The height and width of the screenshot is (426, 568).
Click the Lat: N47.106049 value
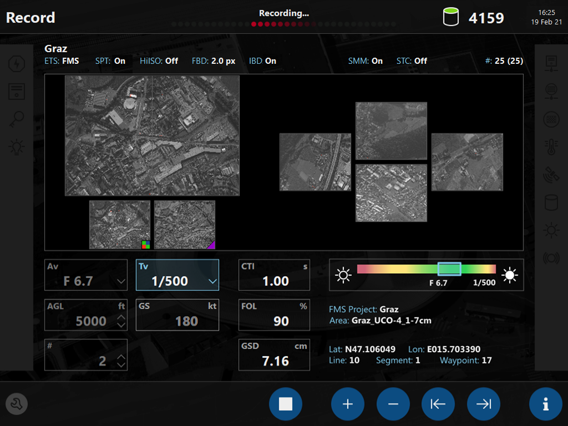point(362,349)
